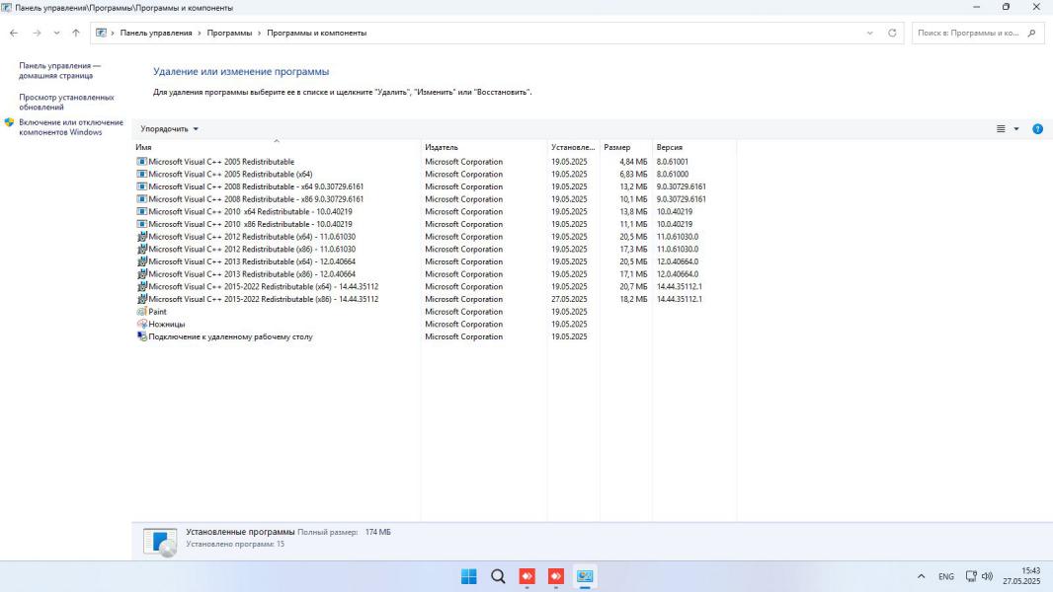Expand the view options dropdown arrow
The image size is (1053, 592).
coord(1016,128)
